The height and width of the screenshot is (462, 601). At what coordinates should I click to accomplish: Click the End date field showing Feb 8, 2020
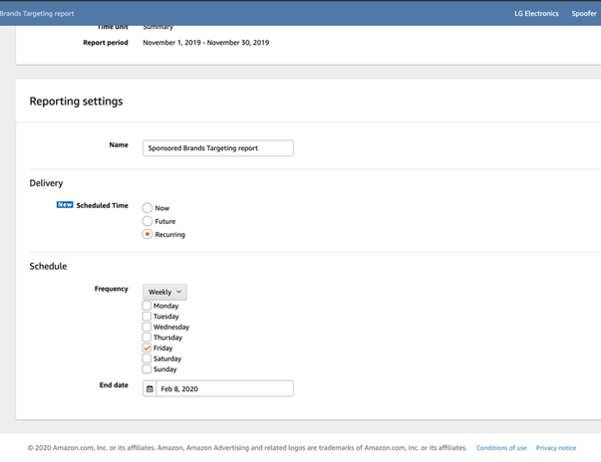[x=224, y=389]
